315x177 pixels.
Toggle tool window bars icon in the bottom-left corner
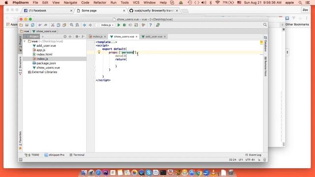[x=21, y=159]
